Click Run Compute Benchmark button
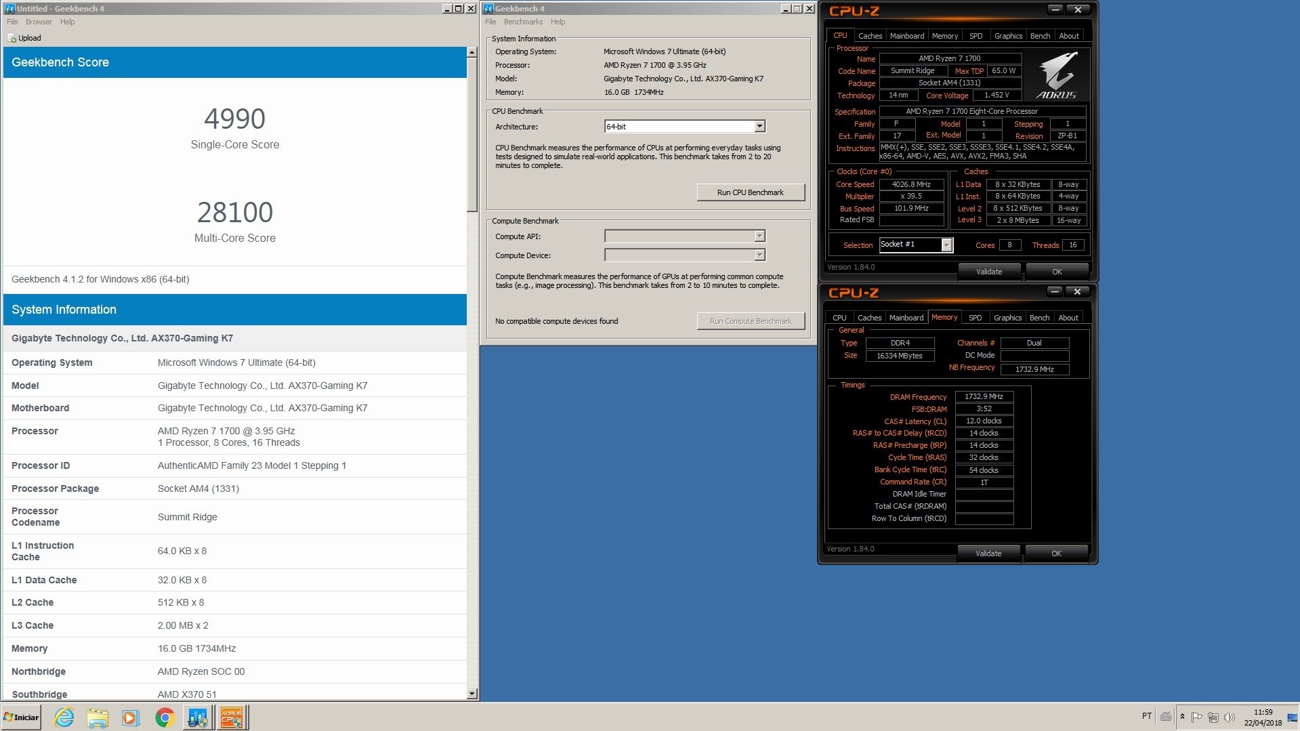The width and height of the screenshot is (1300, 731). (751, 321)
